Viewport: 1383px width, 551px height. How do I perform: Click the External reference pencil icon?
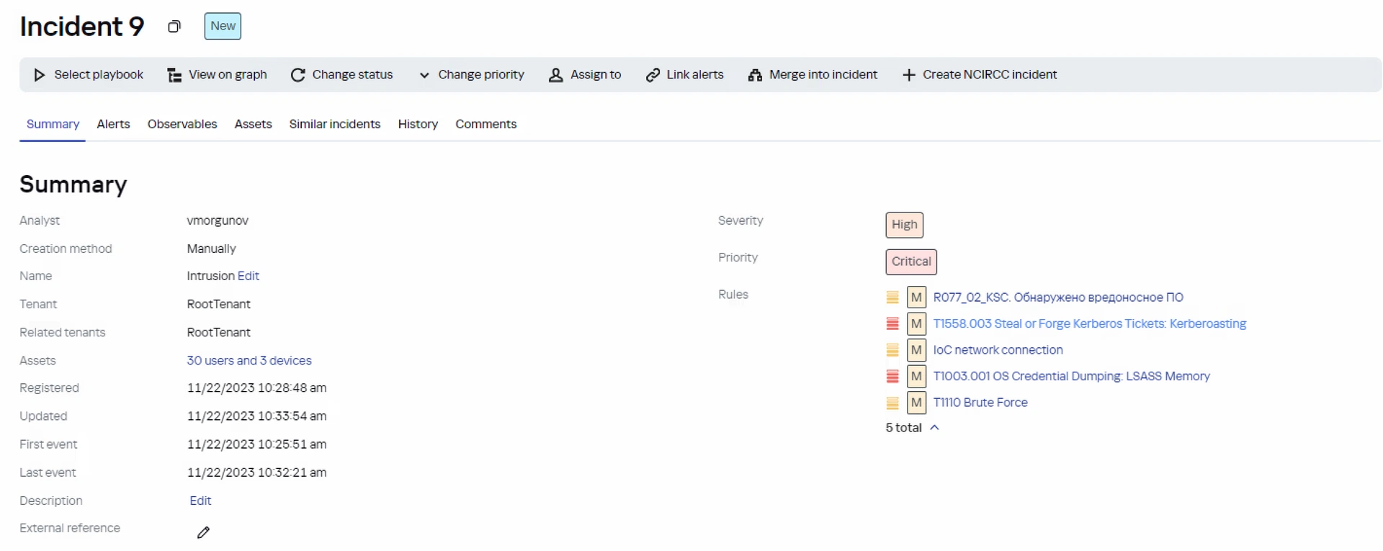(203, 532)
